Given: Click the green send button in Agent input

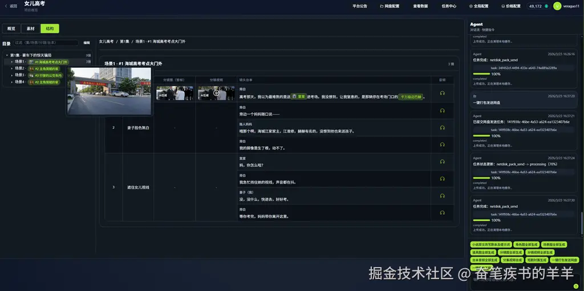Looking at the screenshot, I should tap(576, 286).
